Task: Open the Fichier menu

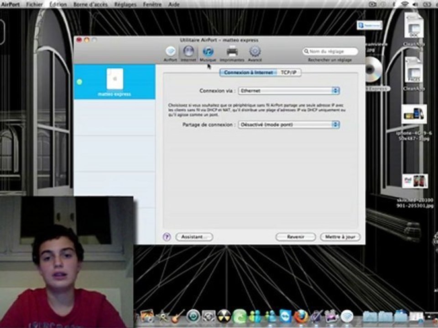Action: point(34,4)
